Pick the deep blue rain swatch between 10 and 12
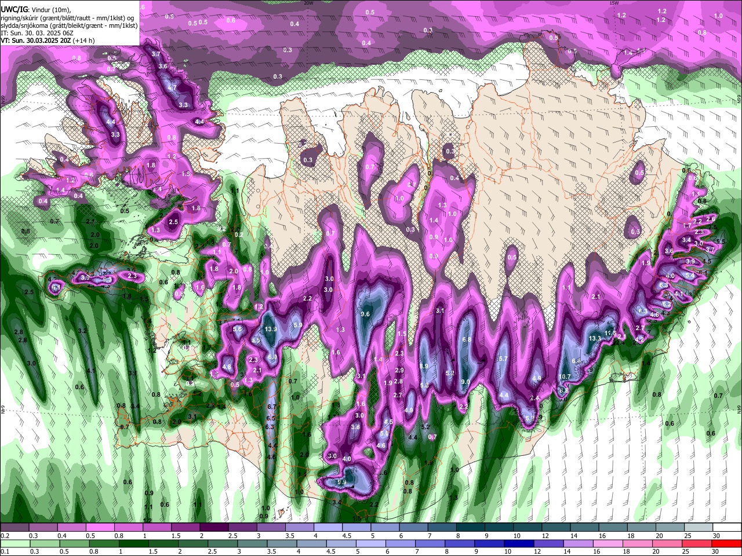This screenshot has height=556, width=742. coord(519,543)
